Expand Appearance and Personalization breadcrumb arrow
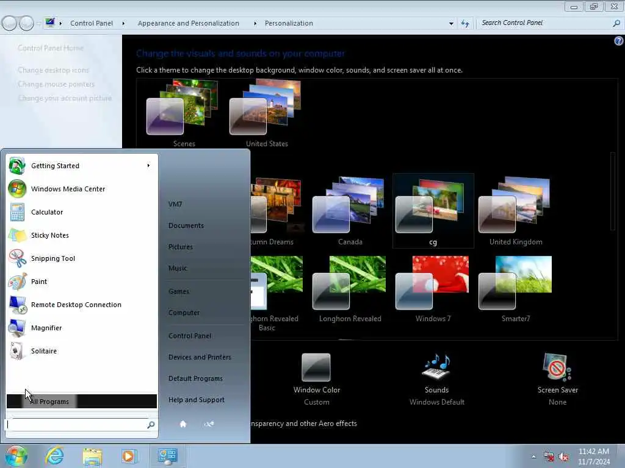Screen dimensions: 625x468 click(x=255, y=24)
